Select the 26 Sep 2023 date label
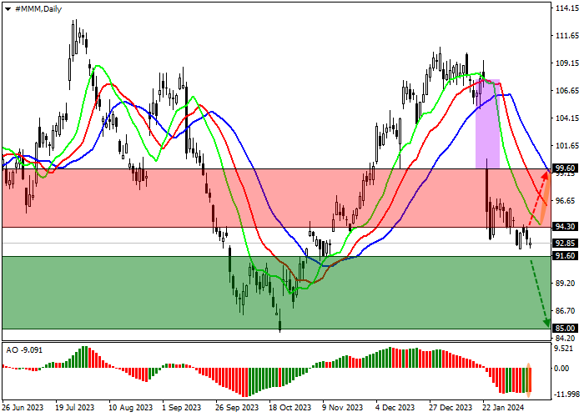The width and height of the screenshot is (584, 417). point(237,408)
